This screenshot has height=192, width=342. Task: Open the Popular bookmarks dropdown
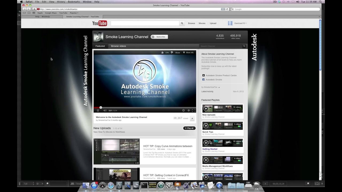click(74, 13)
